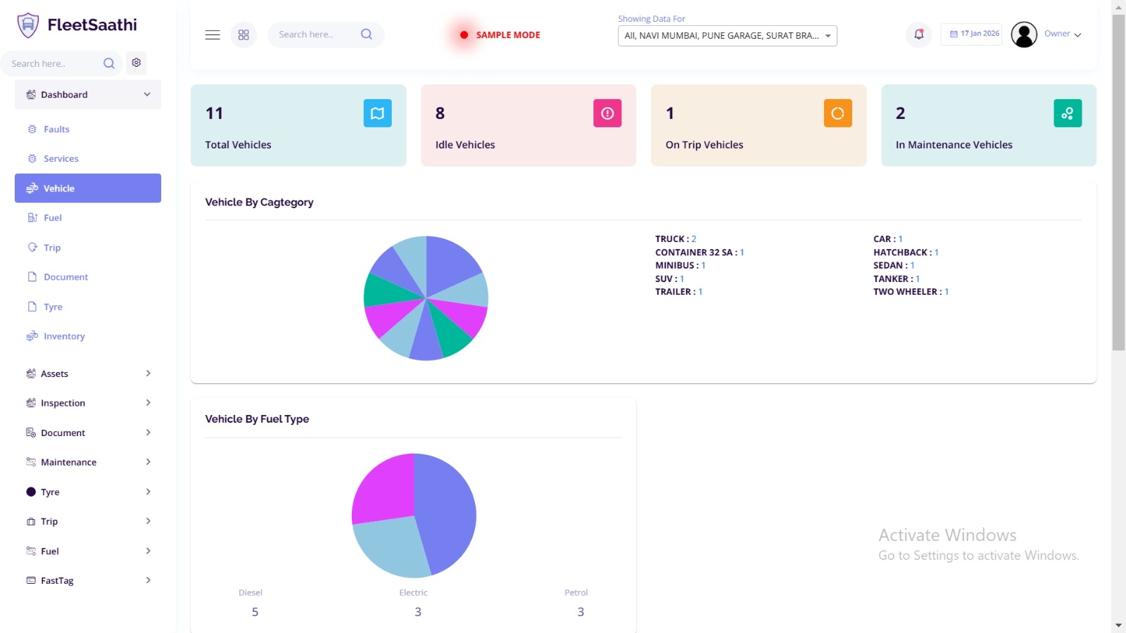This screenshot has width=1126, height=633.
Task: Open sidebar settings gear icon
Action: coord(137,63)
